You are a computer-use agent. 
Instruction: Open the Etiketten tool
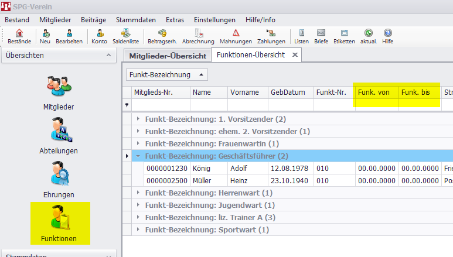coord(344,36)
